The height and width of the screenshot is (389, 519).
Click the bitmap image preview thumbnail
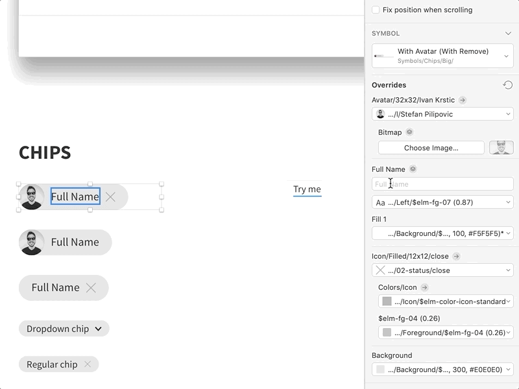tap(501, 148)
